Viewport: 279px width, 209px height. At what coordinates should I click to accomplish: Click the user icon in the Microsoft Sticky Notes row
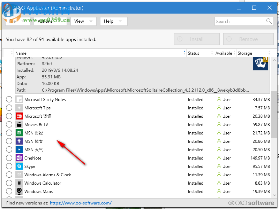pyautogui.click(x=219, y=100)
